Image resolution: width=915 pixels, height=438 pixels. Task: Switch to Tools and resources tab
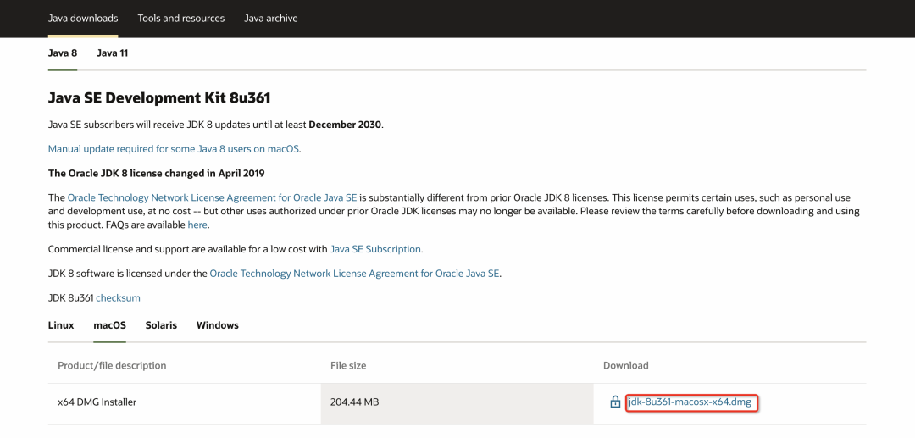coord(181,18)
